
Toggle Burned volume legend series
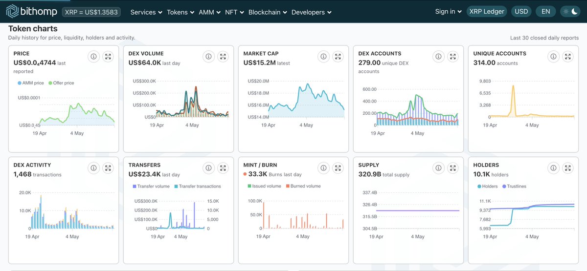pos(303,187)
